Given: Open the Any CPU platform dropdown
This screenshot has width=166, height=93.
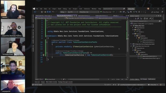Looking at the screenshot, I should point(73,12).
